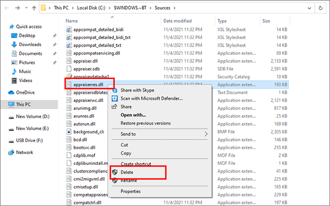Open Videos icon in sidebar
This screenshot has width=330, height=206.
[x=14, y=81]
